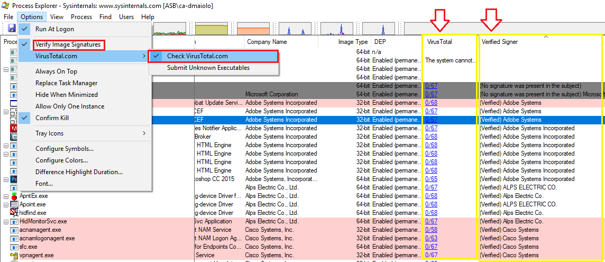Viewport: 605px width, 262px height.
Task: Open VirusTotal link in sfc.exe row
Action: tap(431, 247)
